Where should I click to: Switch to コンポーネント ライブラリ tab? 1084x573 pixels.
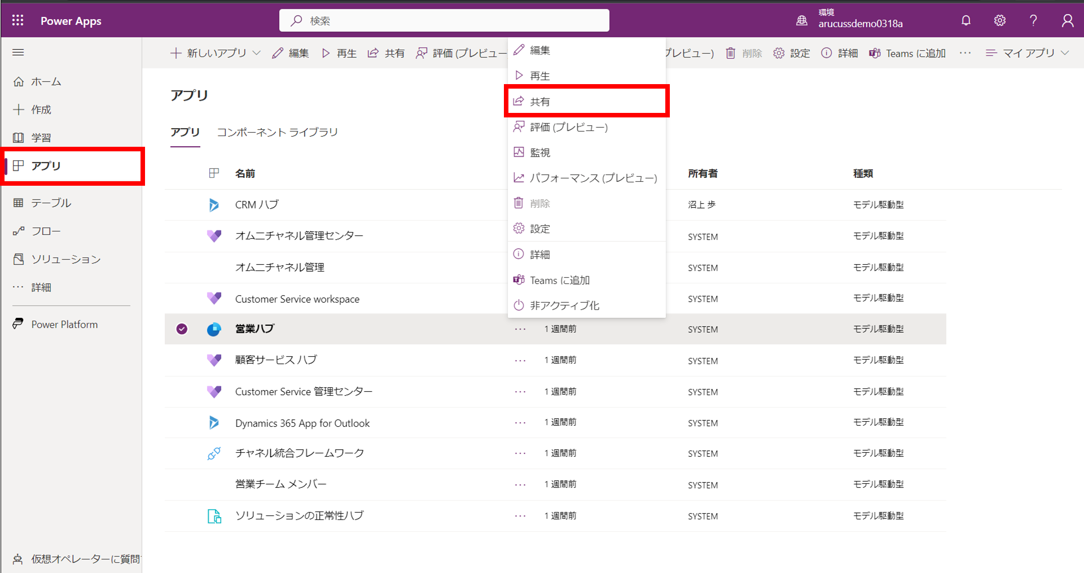tap(277, 132)
